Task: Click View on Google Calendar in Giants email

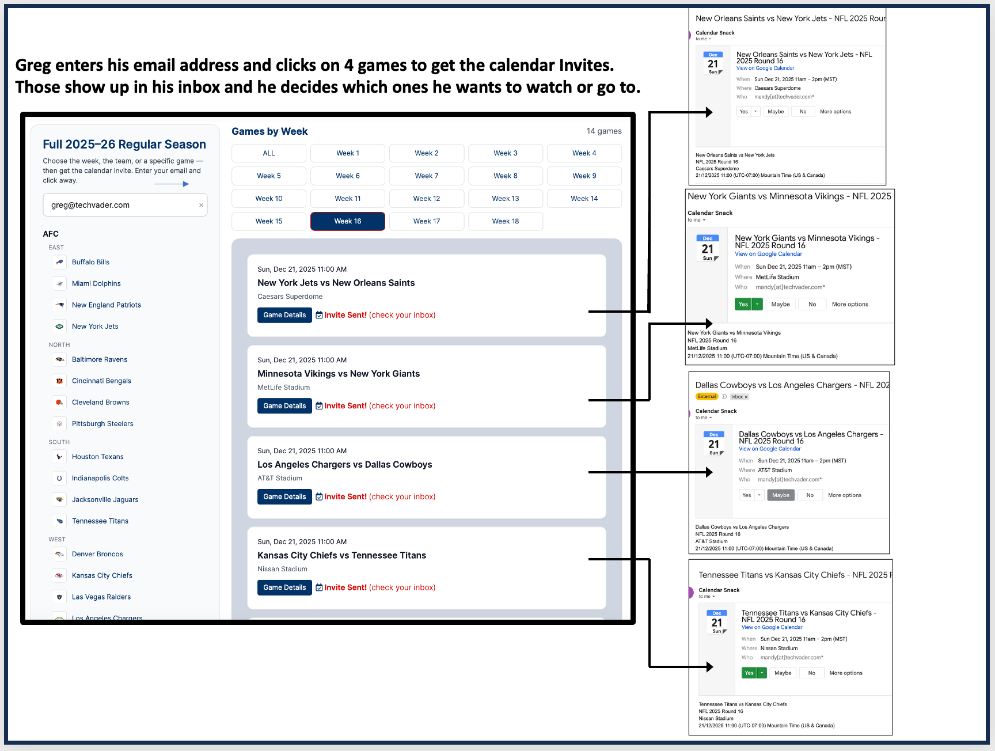Action: click(x=768, y=254)
